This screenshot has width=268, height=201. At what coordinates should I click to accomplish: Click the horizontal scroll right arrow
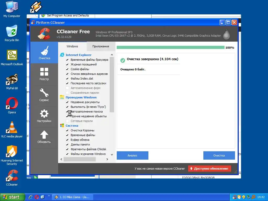tap(107, 159)
